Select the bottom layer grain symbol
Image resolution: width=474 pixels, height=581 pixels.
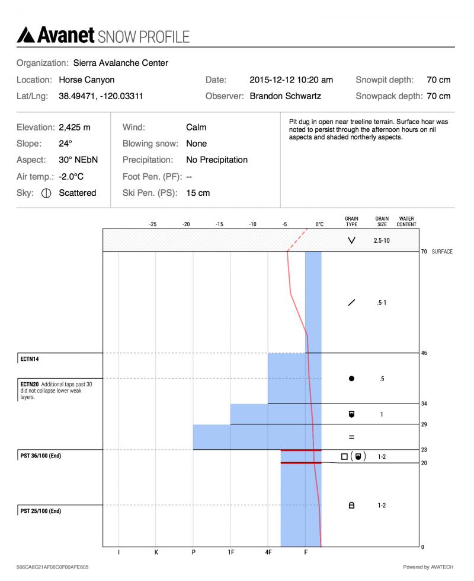tap(351, 506)
